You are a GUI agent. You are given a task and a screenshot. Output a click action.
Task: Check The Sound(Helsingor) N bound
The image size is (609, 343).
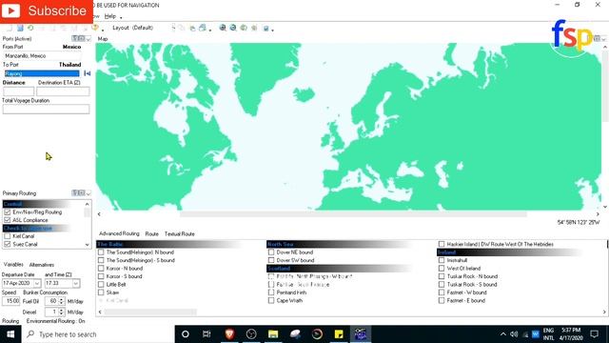(101, 252)
